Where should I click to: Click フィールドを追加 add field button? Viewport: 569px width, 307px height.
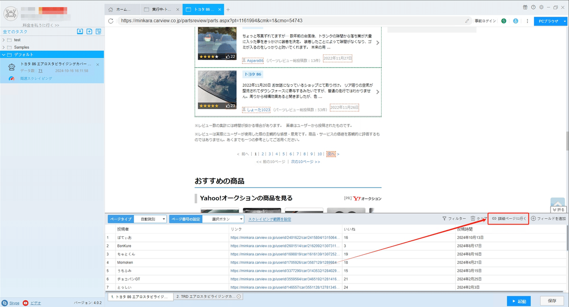tap(548, 218)
